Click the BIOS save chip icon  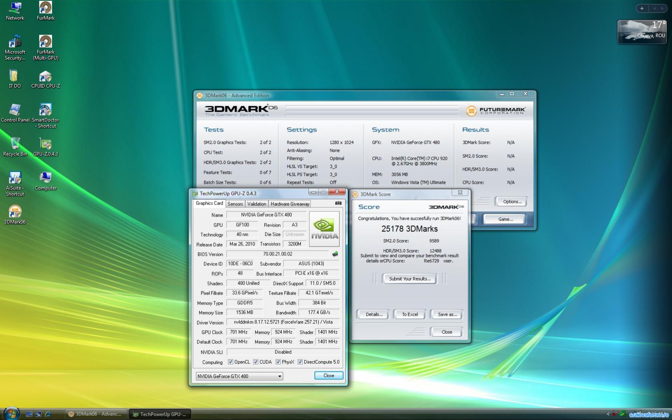click(x=335, y=254)
